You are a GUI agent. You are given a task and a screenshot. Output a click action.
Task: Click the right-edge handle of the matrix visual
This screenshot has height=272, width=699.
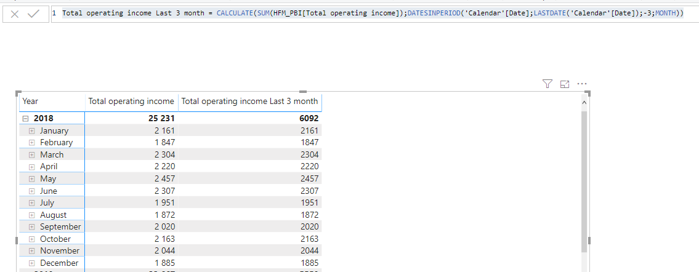click(589, 241)
